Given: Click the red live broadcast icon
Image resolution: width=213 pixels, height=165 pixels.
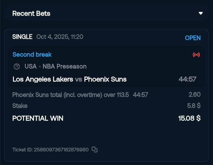Looking at the screenshot, I should coord(196,55).
